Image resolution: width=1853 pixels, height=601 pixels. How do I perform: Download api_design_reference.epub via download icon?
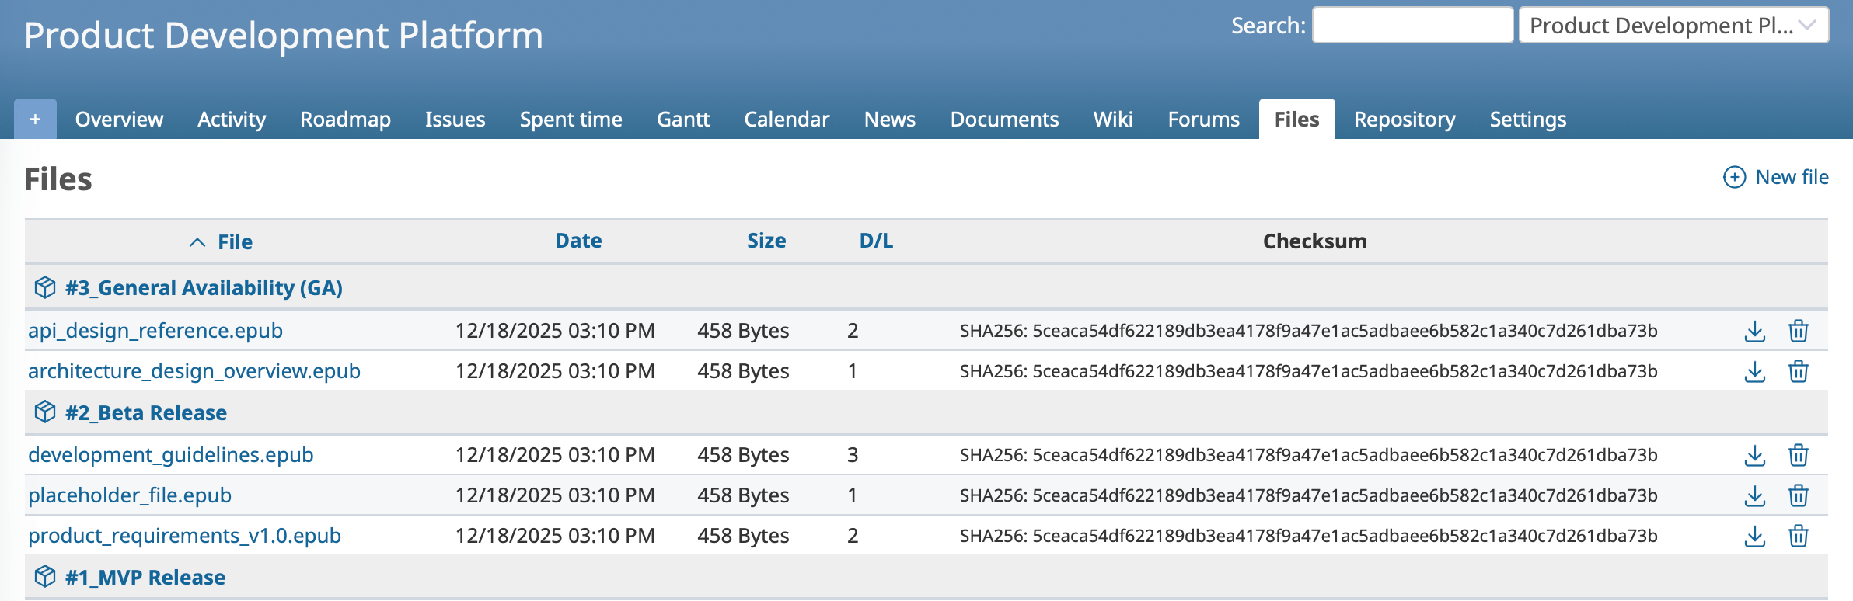tap(1754, 331)
